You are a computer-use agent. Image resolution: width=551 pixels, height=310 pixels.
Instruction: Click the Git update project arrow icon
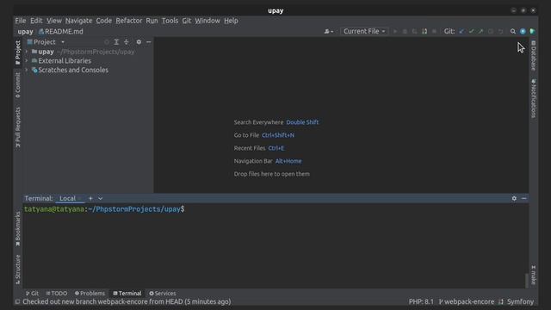pyautogui.click(x=461, y=31)
